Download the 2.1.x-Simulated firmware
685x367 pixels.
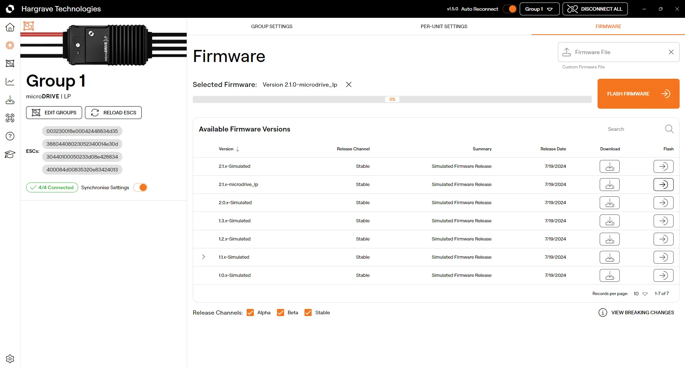610,166
